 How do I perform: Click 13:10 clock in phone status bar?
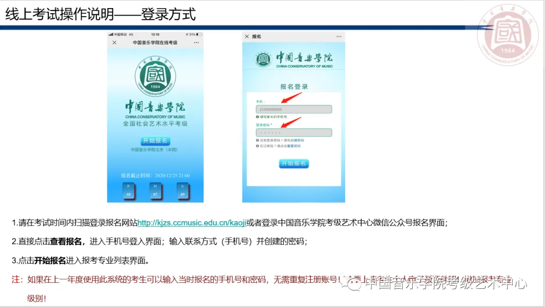(x=155, y=34)
